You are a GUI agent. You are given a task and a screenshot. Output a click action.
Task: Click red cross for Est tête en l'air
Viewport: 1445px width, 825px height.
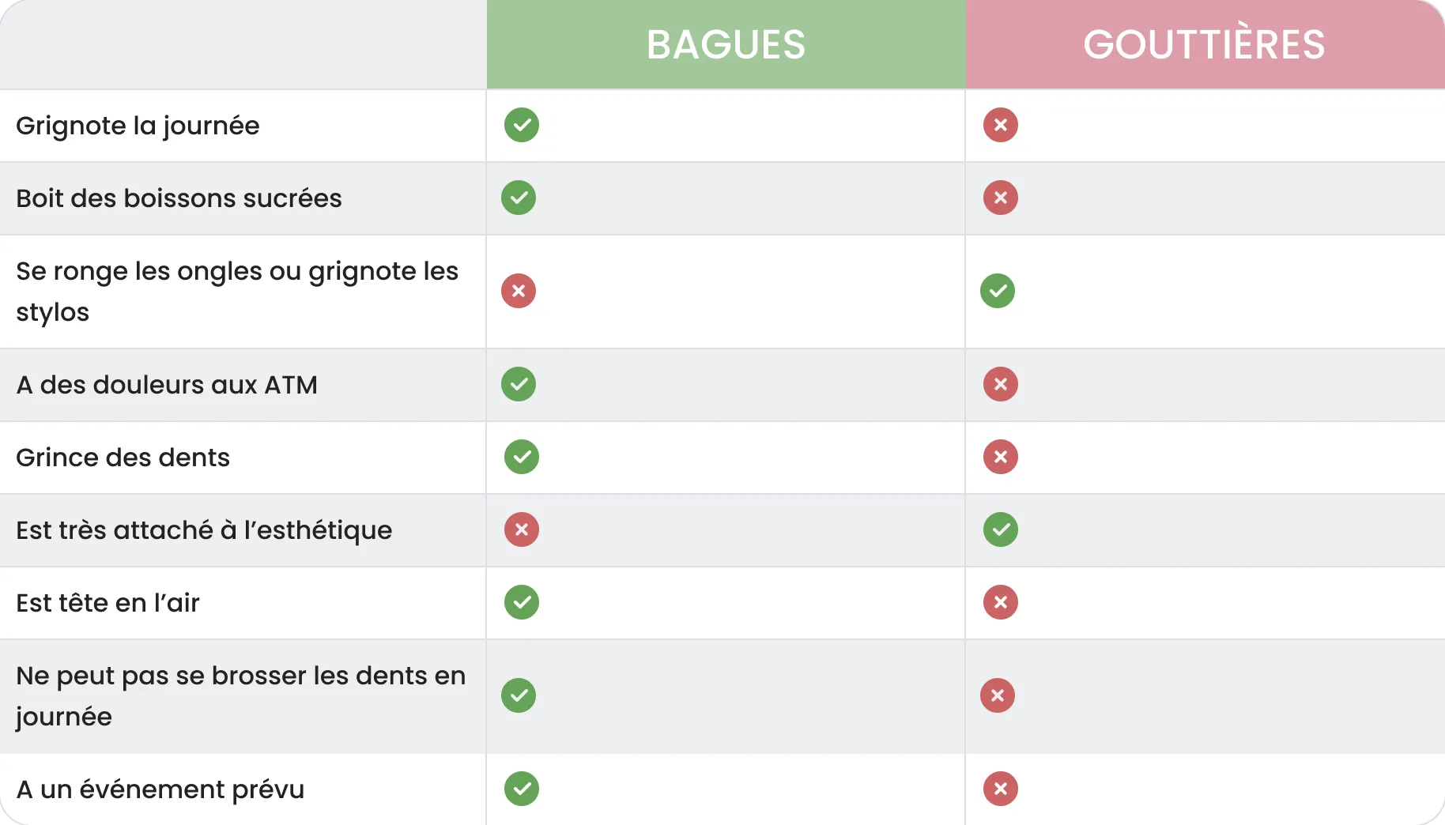pyautogui.click(x=1000, y=602)
